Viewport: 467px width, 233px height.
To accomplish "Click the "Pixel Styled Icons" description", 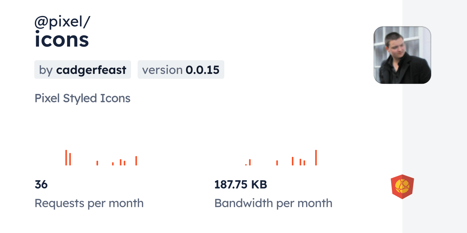I will pos(82,98).
